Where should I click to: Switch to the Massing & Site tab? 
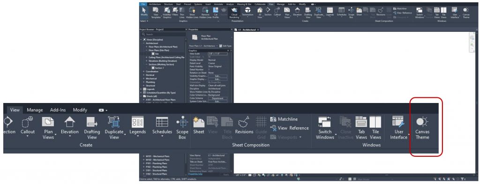pyautogui.click(x=244, y=4)
